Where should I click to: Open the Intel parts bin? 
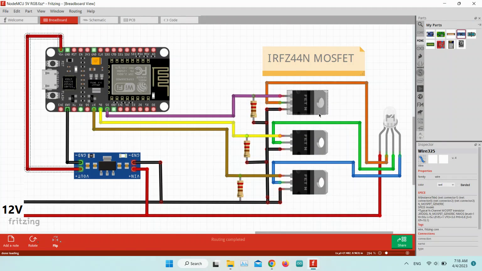(x=420, y=81)
